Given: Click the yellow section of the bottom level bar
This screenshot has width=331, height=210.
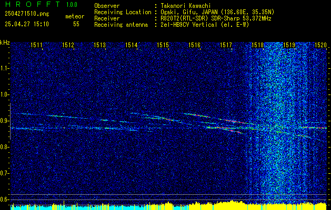Looking at the screenshot, I should pos(257,206).
